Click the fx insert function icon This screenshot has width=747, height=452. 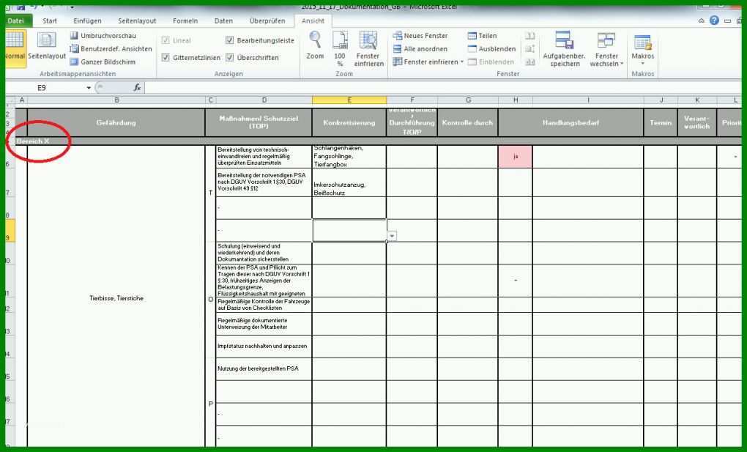click(x=137, y=88)
